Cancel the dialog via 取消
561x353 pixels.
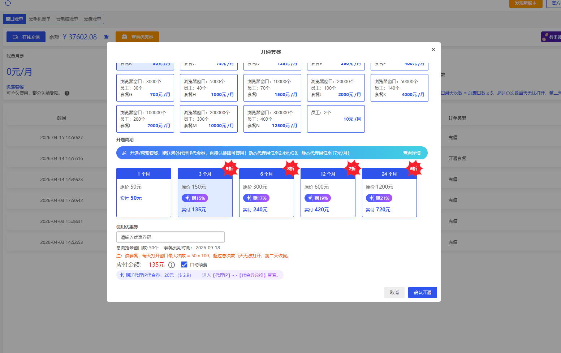[x=394, y=292]
